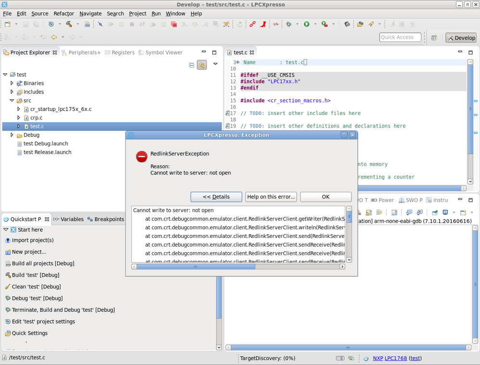Click the << Details button
The width and height of the screenshot is (480, 365).
[x=216, y=197]
